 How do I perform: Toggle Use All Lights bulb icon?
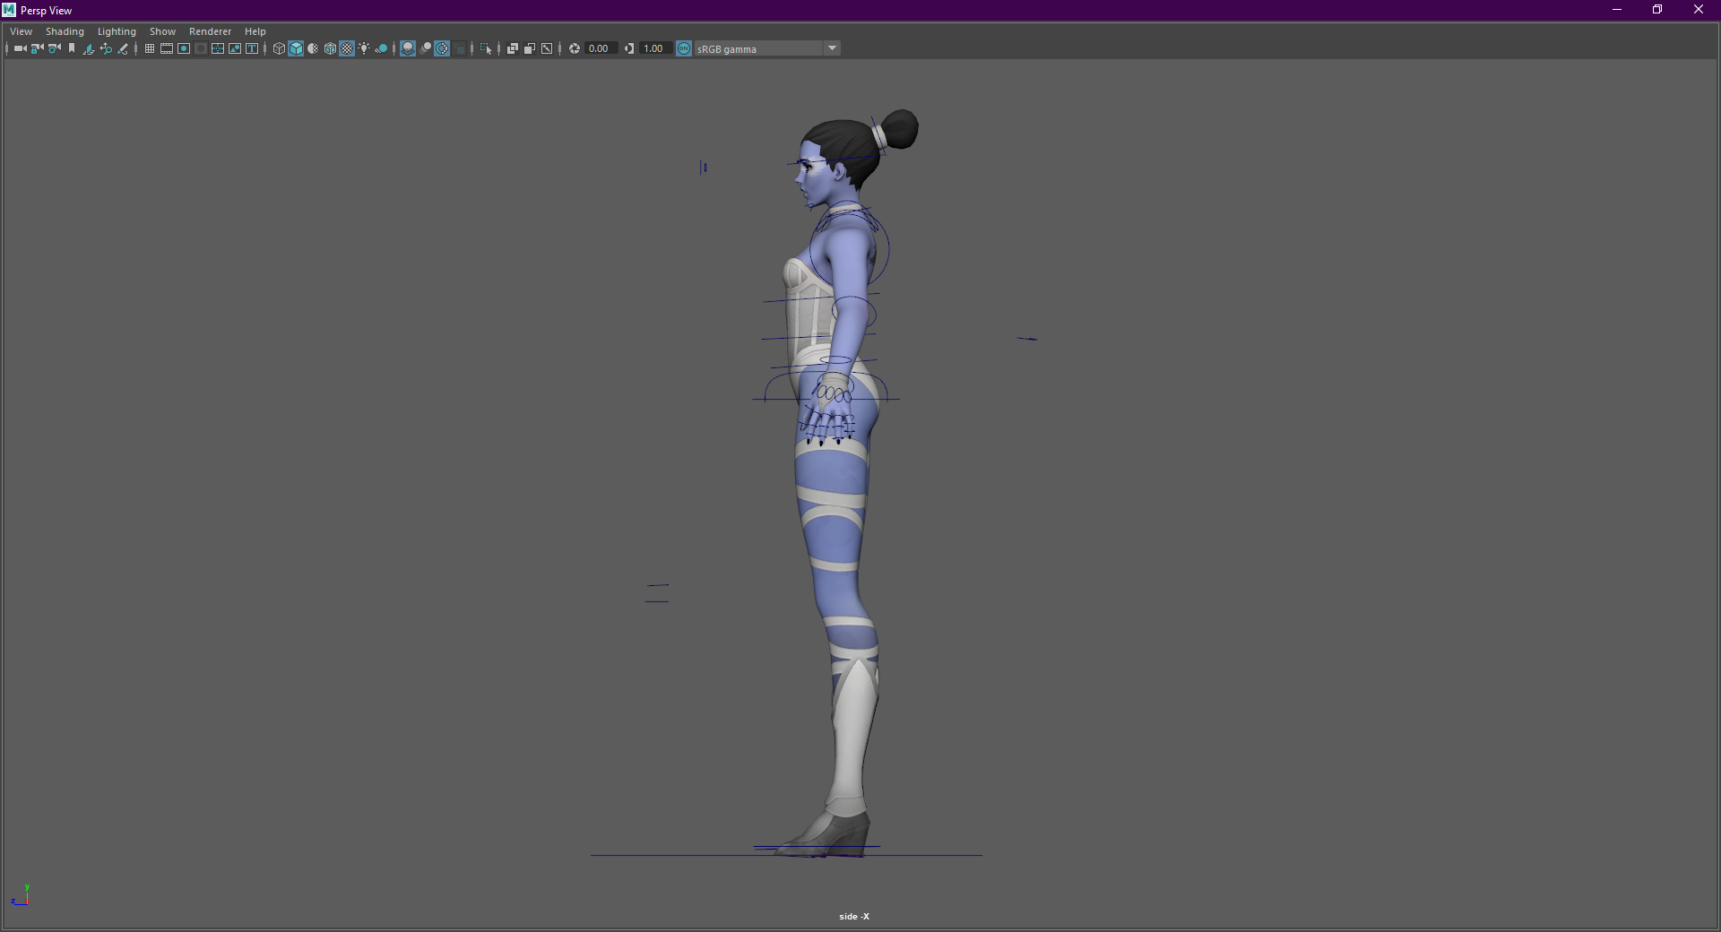coord(364,48)
